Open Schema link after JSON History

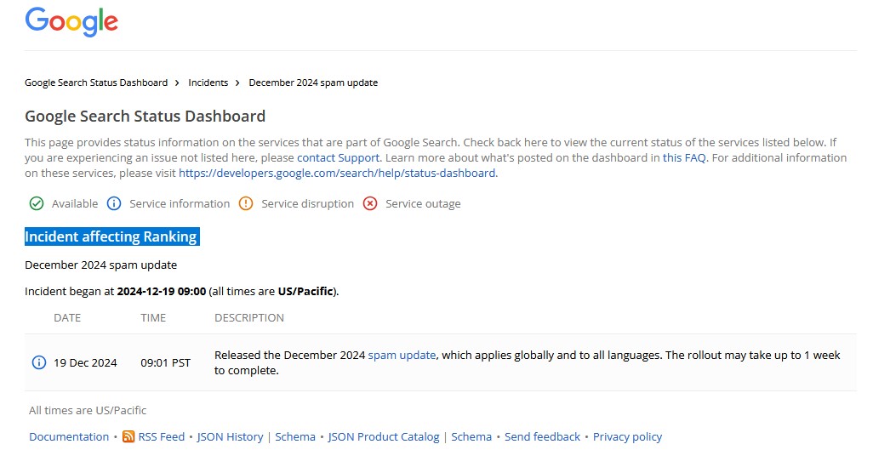coord(295,437)
